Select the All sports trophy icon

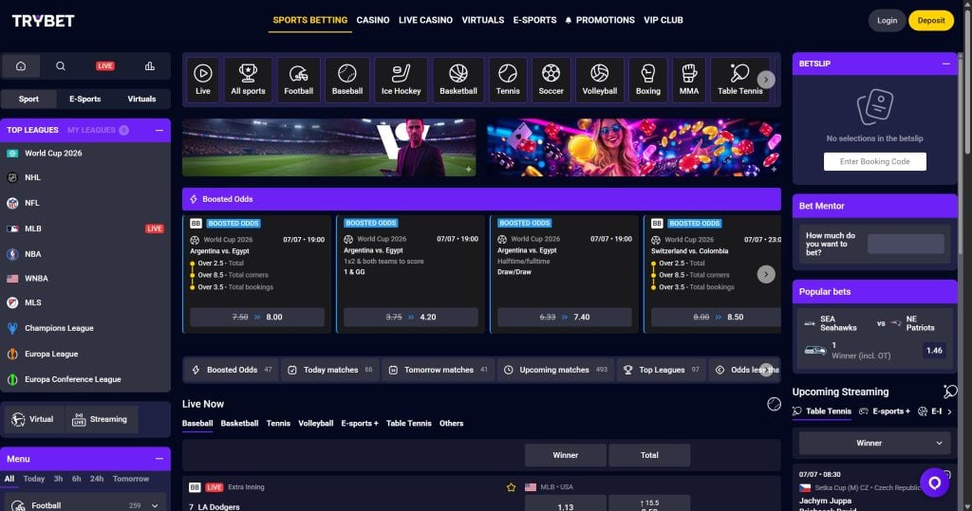click(248, 80)
